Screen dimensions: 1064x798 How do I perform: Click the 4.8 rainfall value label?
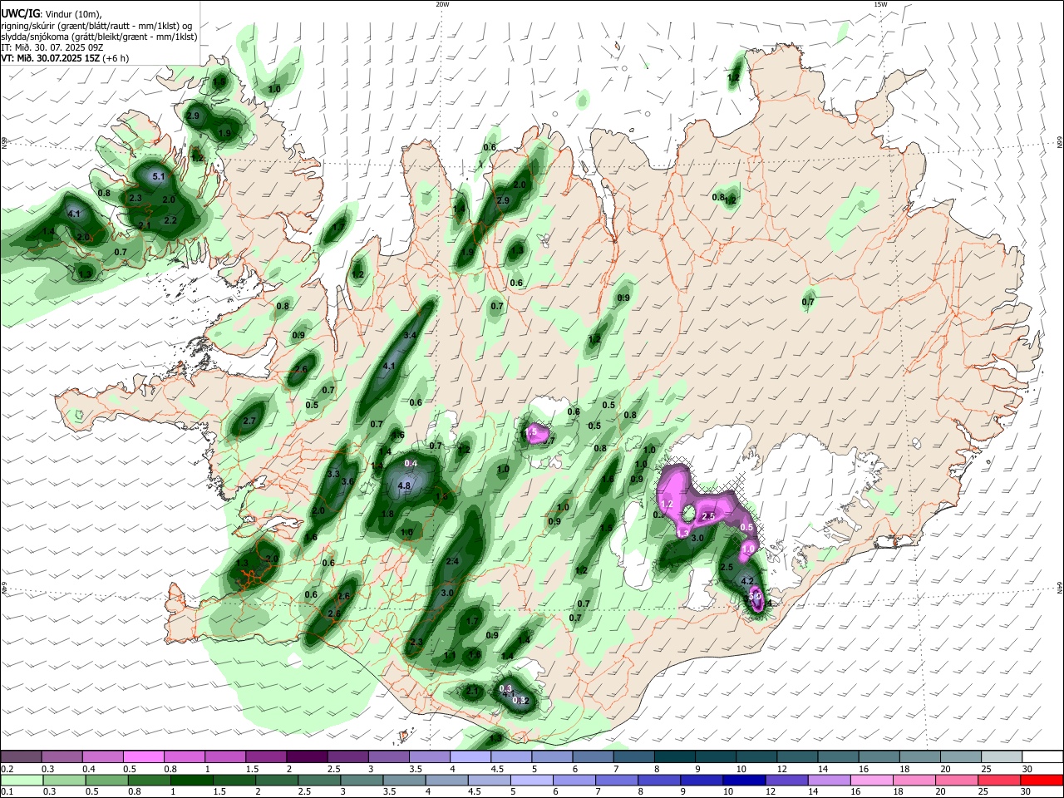(x=405, y=486)
